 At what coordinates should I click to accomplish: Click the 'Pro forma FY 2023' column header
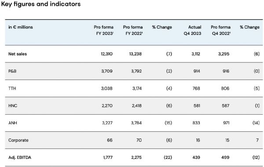[x=104, y=30]
